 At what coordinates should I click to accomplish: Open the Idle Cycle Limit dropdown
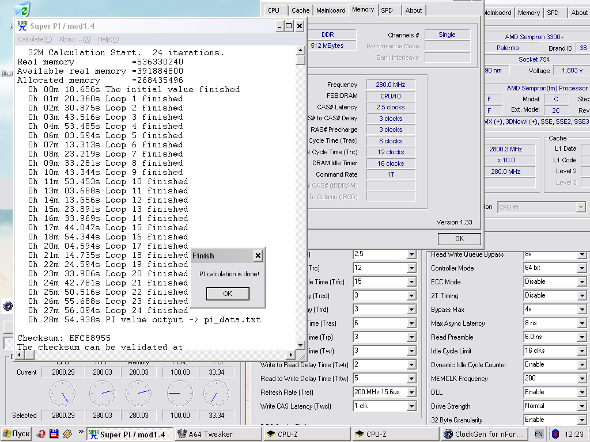pyautogui.click(x=582, y=351)
